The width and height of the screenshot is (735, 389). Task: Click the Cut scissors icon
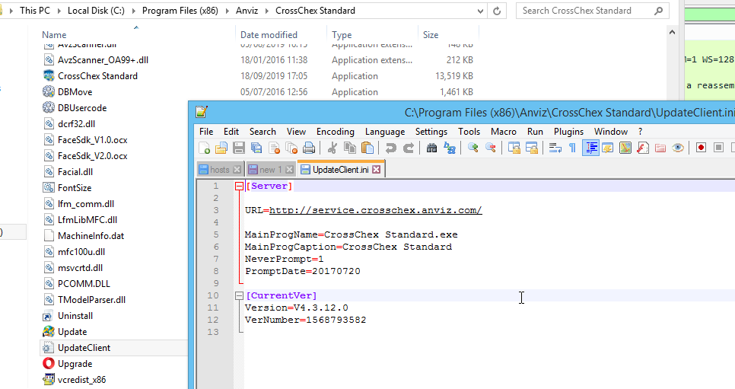332,148
